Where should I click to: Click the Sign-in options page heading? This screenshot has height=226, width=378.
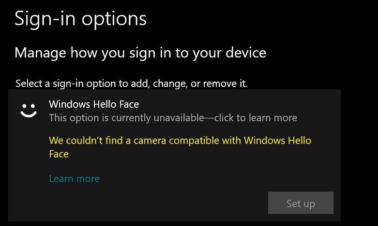(80, 19)
